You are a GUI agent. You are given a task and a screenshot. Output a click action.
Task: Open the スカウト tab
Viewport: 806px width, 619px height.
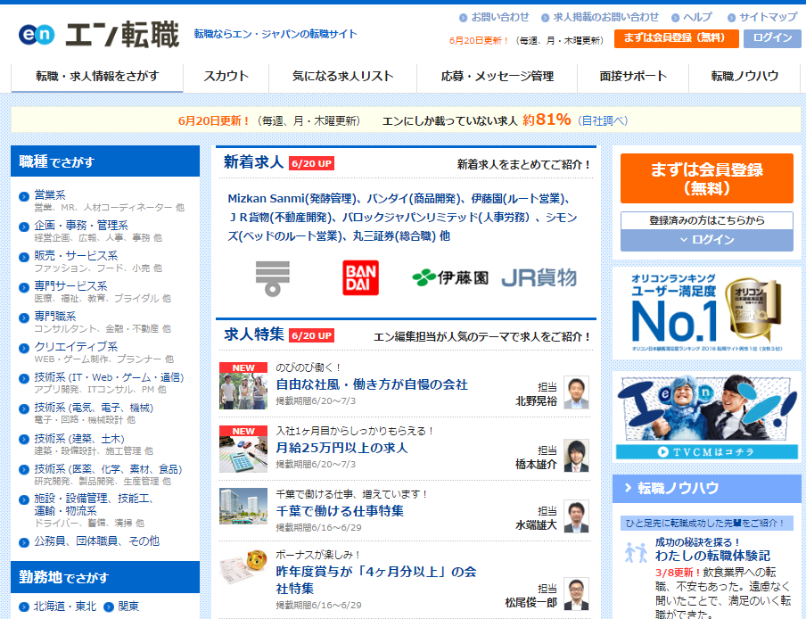coord(226,77)
